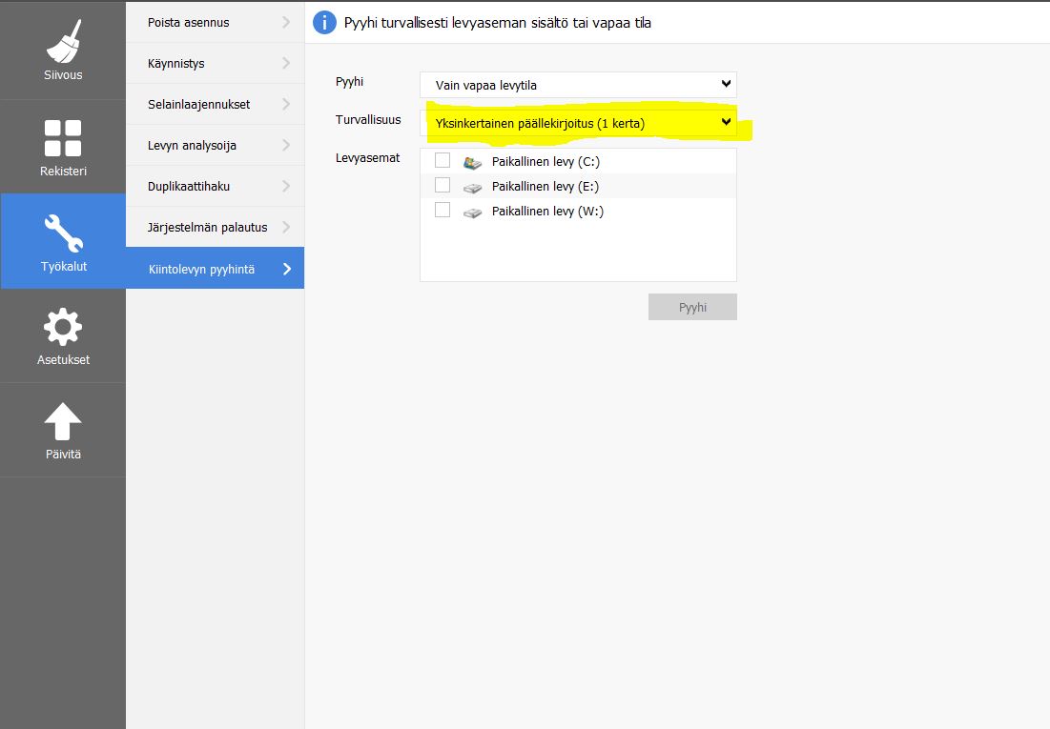Check Paikallinen levy (C:) checkbox

(x=443, y=160)
